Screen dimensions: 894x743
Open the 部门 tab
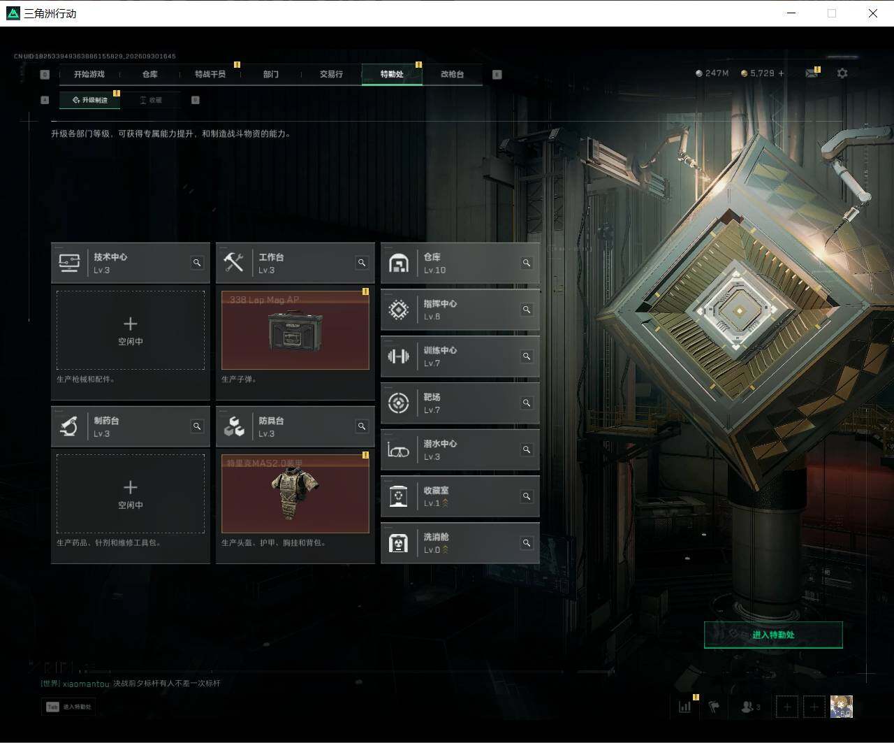271,74
